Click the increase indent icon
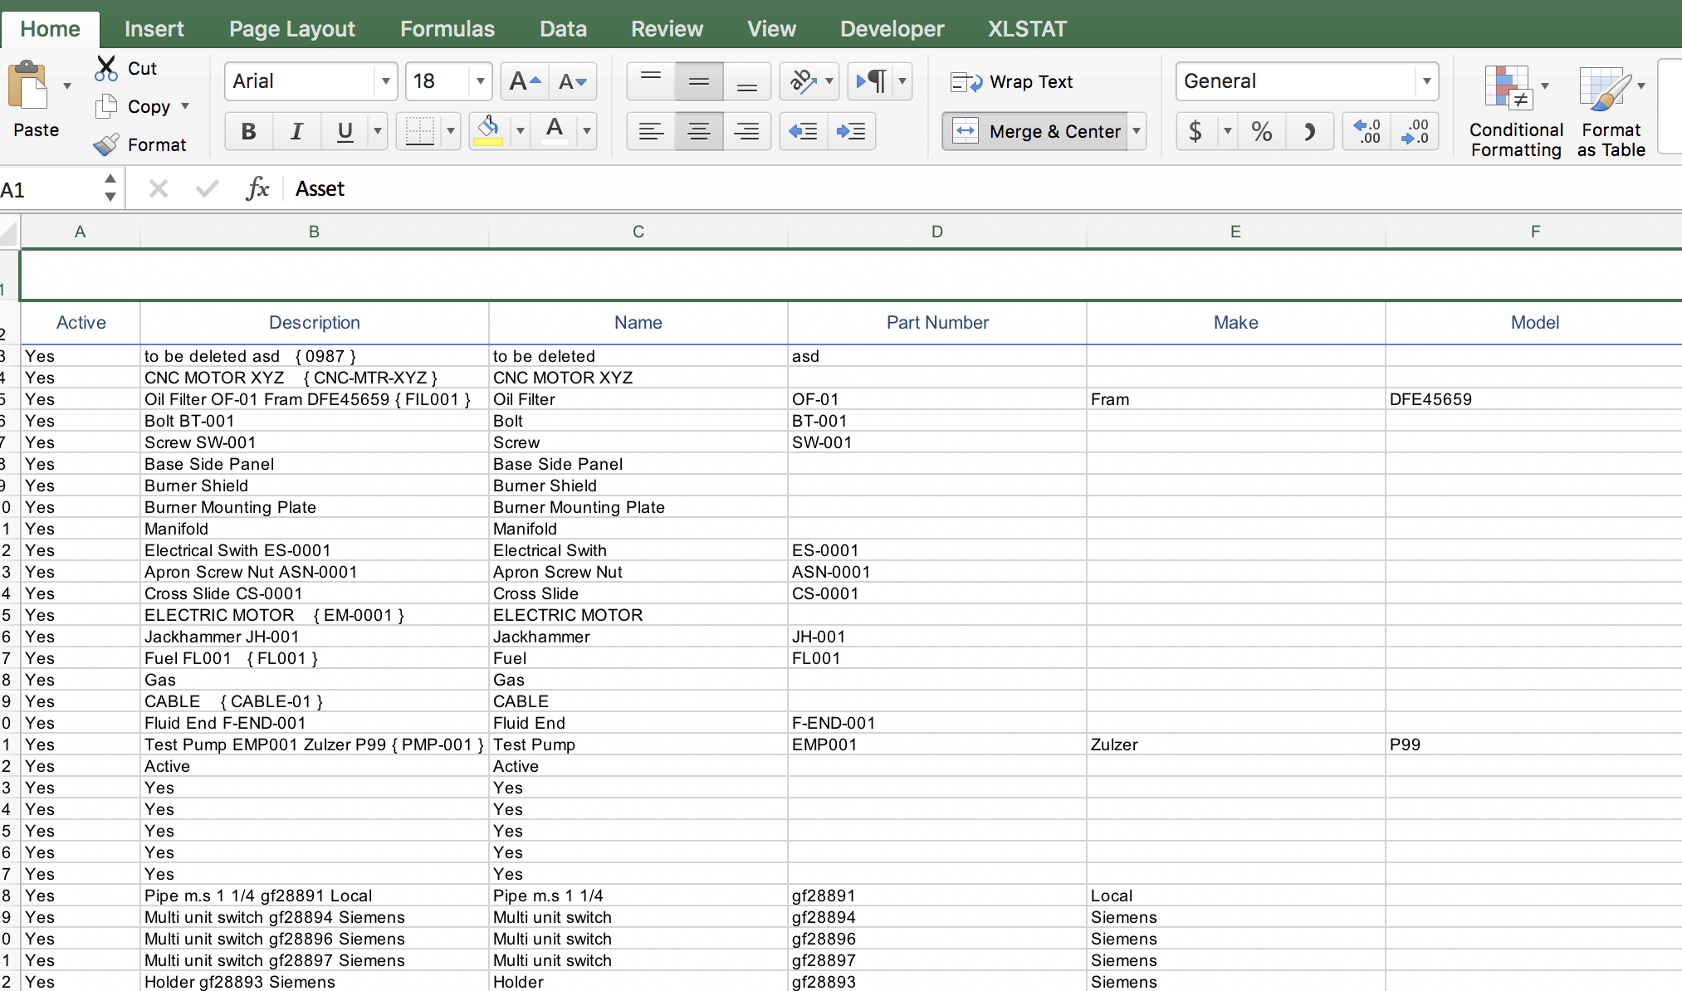The height and width of the screenshot is (991, 1682). pos(851,131)
